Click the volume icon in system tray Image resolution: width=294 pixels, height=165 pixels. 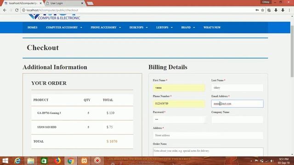click(x=272, y=161)
